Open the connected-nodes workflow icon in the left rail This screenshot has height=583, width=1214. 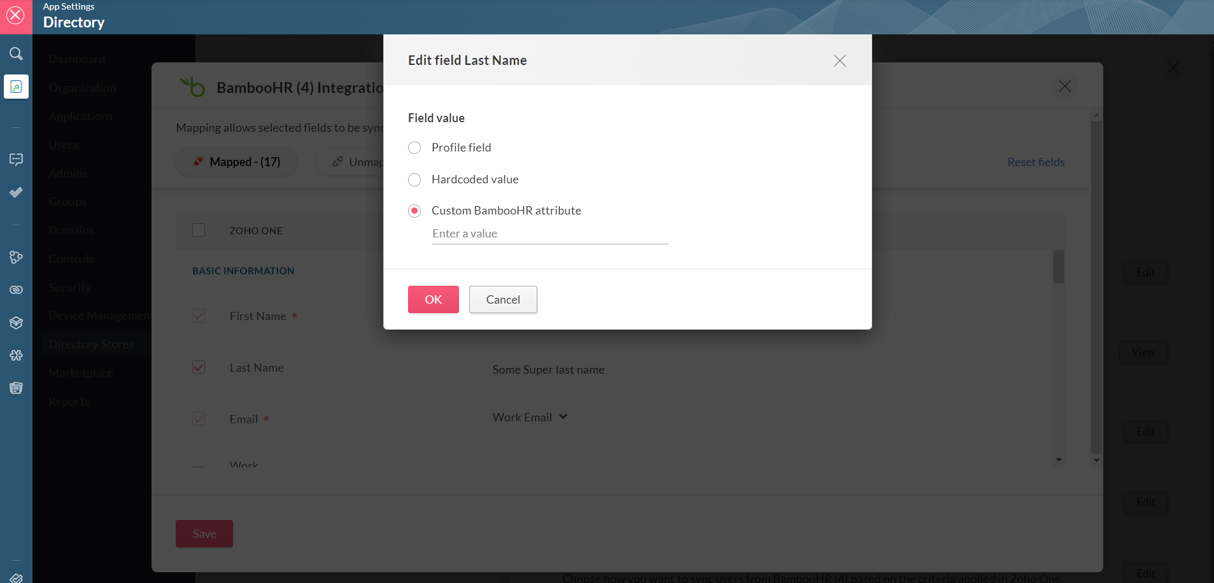point(16,257)
